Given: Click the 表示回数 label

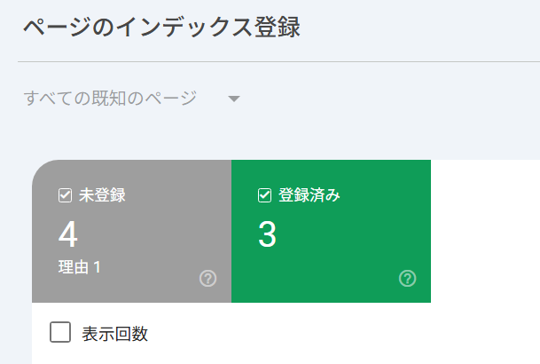Looking at the screenshot, I should click(115, 334).
